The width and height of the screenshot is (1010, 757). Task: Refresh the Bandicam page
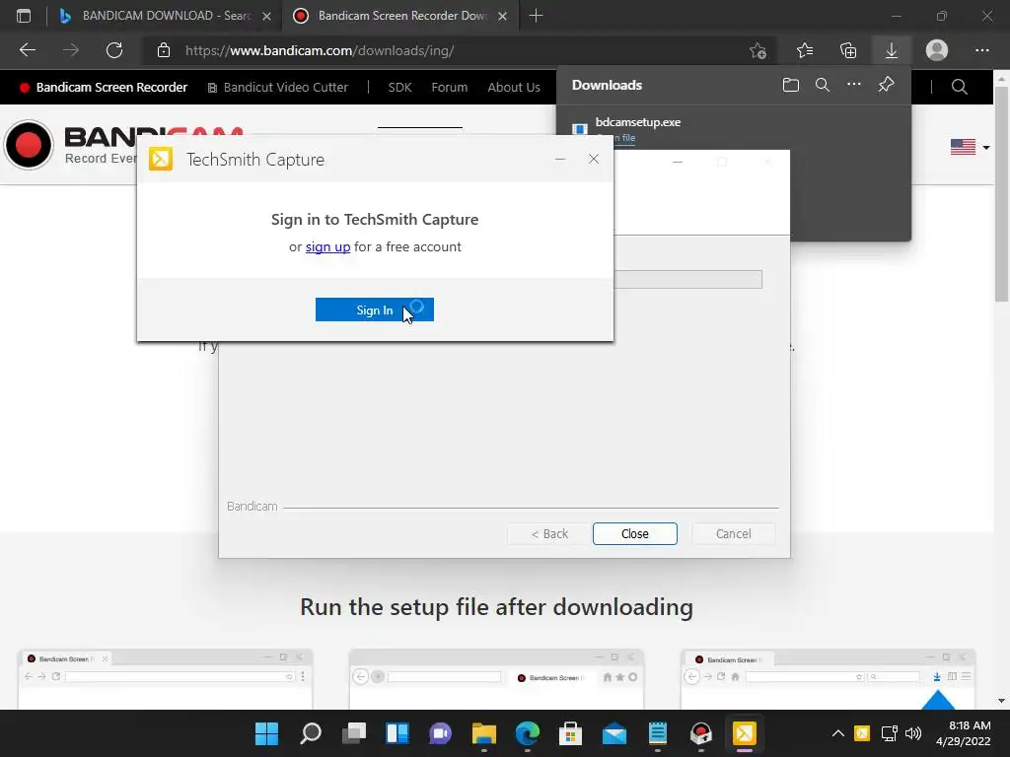click(x=114, y=50)
